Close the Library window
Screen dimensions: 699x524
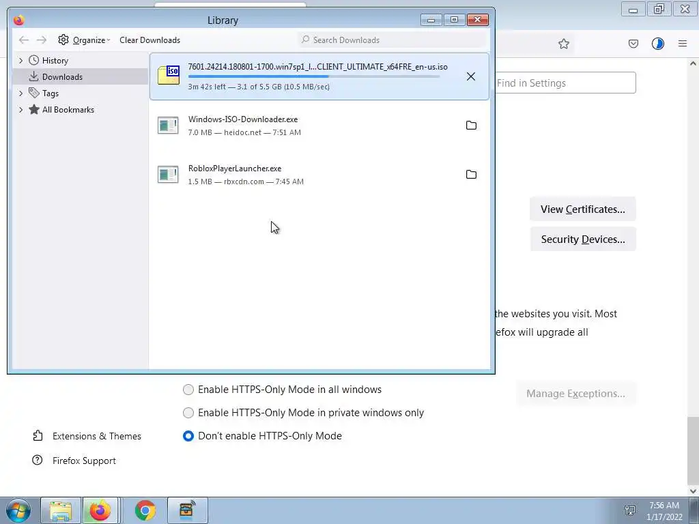point(477,20)
